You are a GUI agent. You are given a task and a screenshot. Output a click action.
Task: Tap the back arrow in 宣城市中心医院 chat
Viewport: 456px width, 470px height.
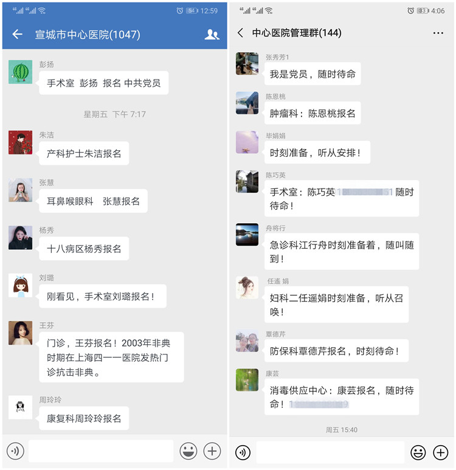pos(18,34)
